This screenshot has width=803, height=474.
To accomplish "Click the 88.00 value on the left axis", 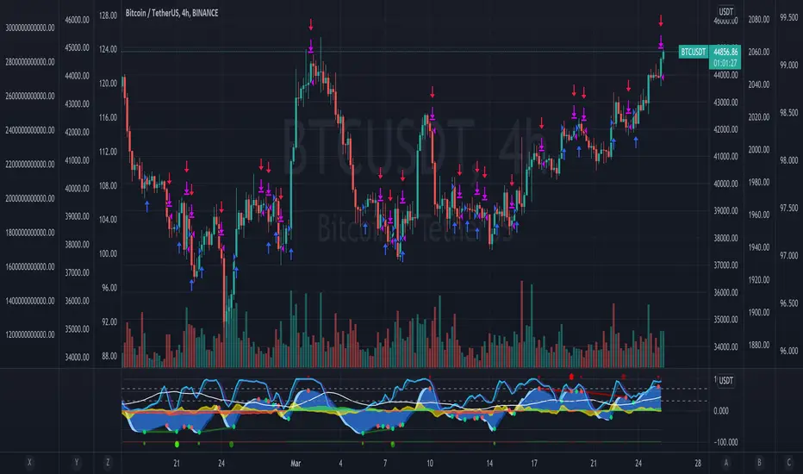I will (109, 356).
